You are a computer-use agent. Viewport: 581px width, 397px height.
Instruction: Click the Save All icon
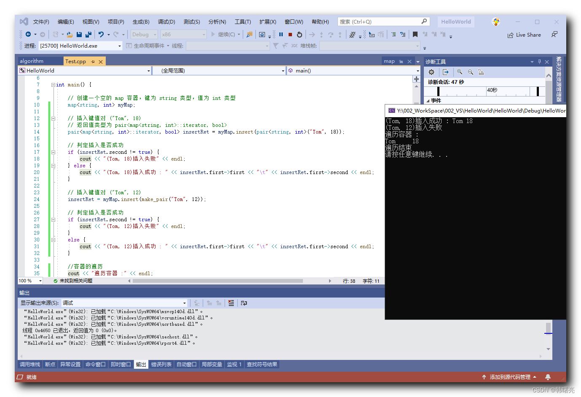pyautogui.click(x=88, y=35)
